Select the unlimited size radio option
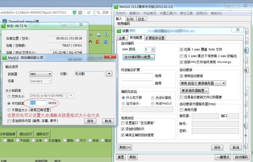The width and height of the screenshot is (253, 162). (9, 110)
